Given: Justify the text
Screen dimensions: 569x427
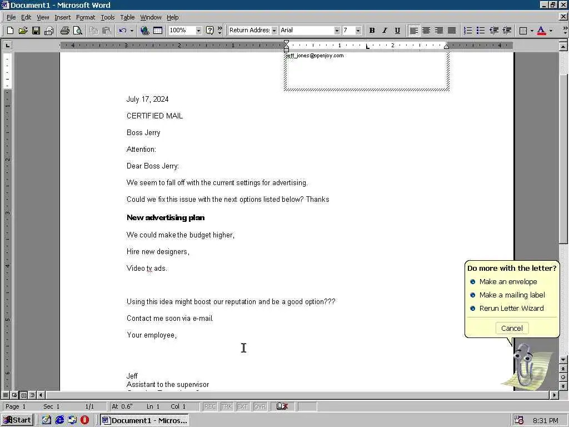Looking at the screenshot, I should [452, 31].
